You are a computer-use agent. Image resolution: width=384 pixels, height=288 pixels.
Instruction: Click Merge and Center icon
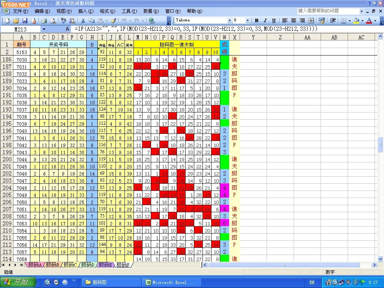pyautogui.click(x=311, y=21)
